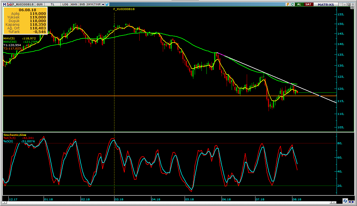
Task: Toggle the SVD option in toolbar
Action: pos(82,4)
